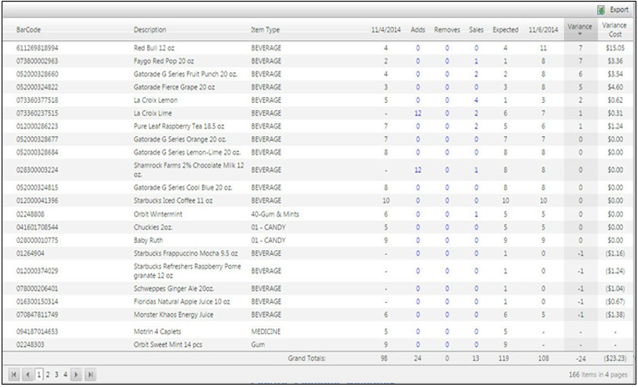Viewport: 638px width, 387px height.
Task: Select 166 items in 4 pages text
Action: pos(598,374)
